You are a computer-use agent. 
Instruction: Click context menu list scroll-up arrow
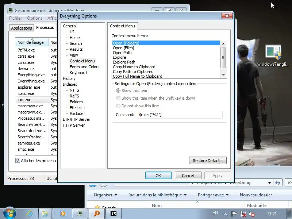point(223,43)
